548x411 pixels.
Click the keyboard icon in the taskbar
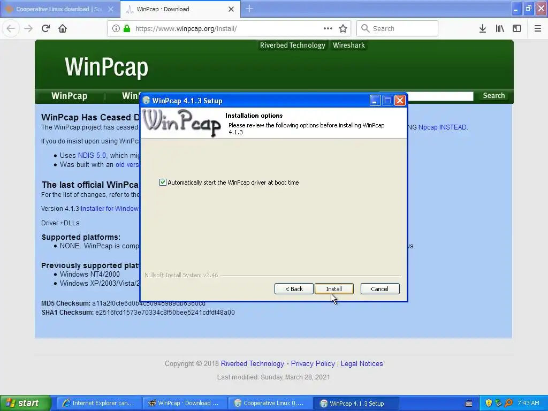tap(469, 404)
